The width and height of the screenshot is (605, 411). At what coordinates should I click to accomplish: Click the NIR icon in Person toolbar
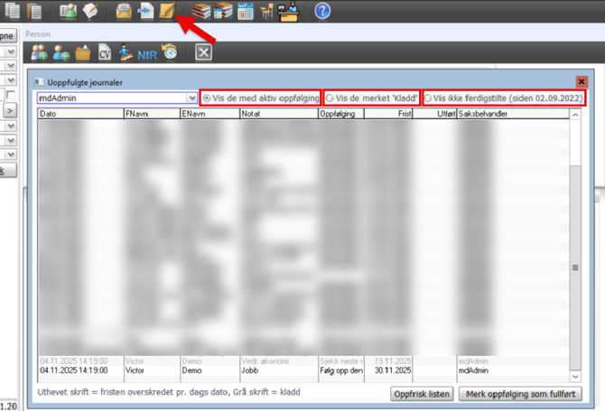point(147,53)
